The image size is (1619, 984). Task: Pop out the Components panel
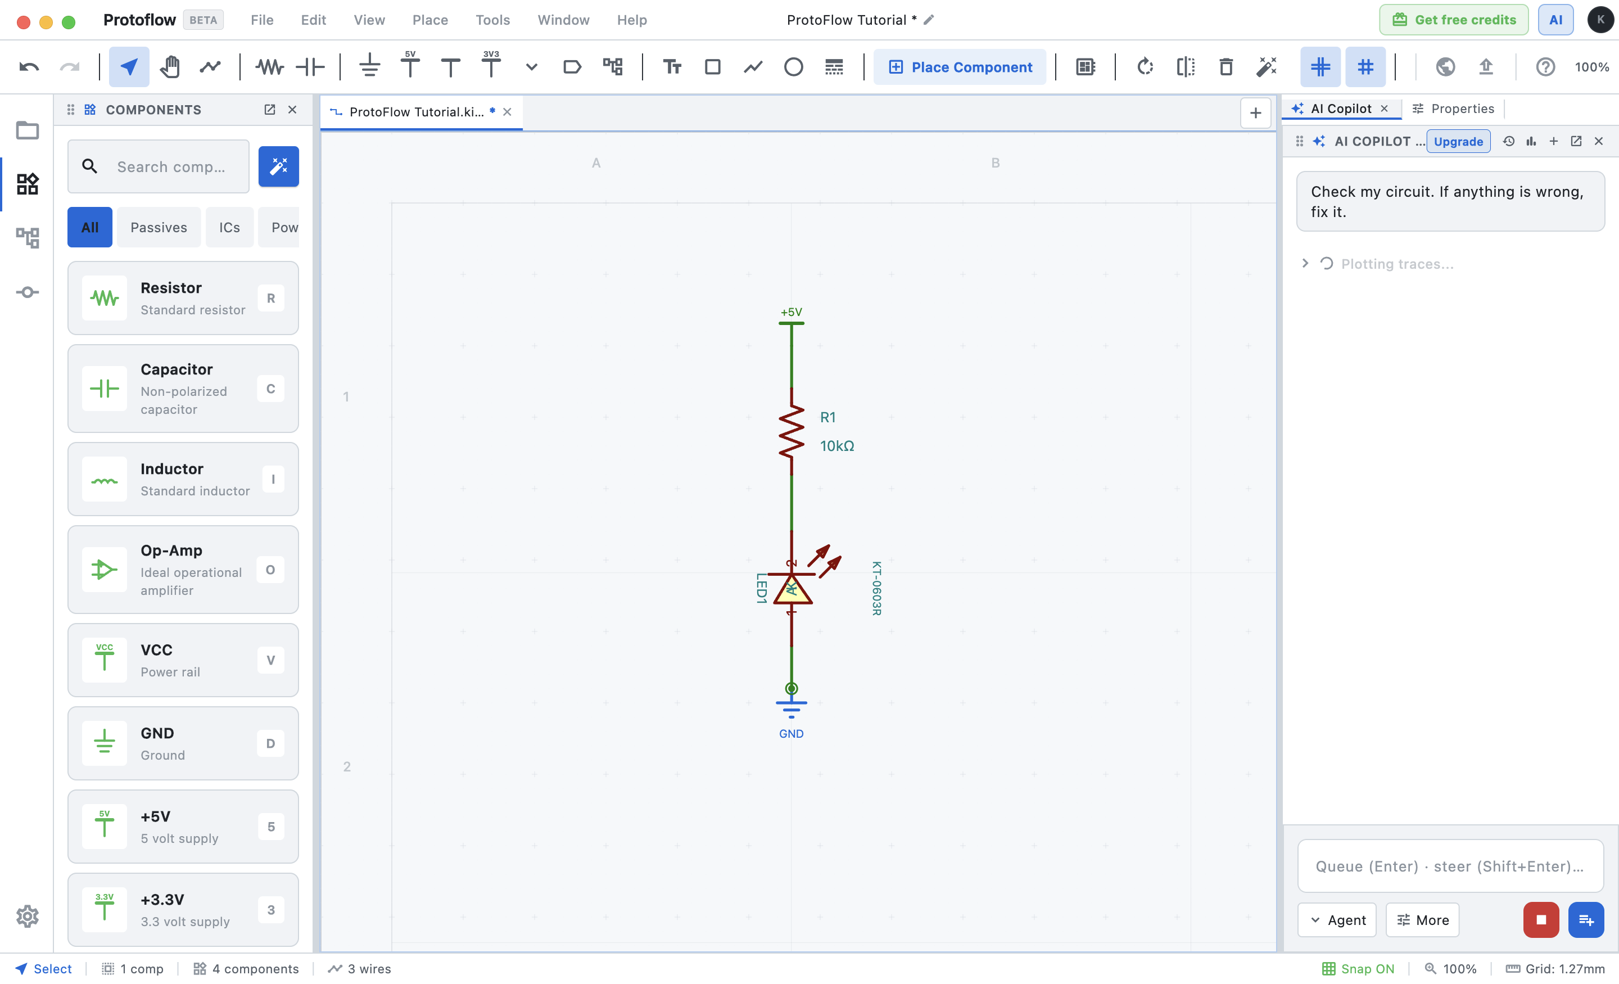pyautogui.click(x=269, y=110)
